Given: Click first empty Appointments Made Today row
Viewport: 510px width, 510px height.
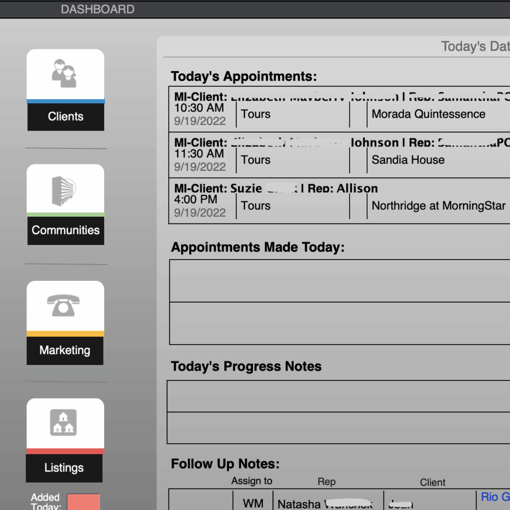Looking at the screenshot, I should click(x=340, y=280).
